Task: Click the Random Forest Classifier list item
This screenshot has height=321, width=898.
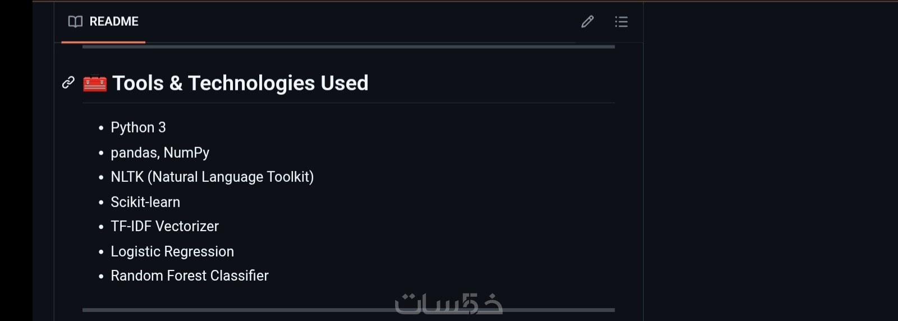Action: click(190, 276)
